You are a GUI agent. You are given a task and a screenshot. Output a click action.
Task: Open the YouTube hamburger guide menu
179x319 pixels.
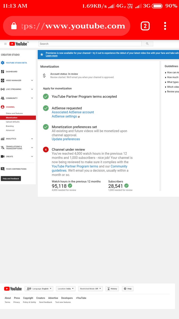(5, 44)
